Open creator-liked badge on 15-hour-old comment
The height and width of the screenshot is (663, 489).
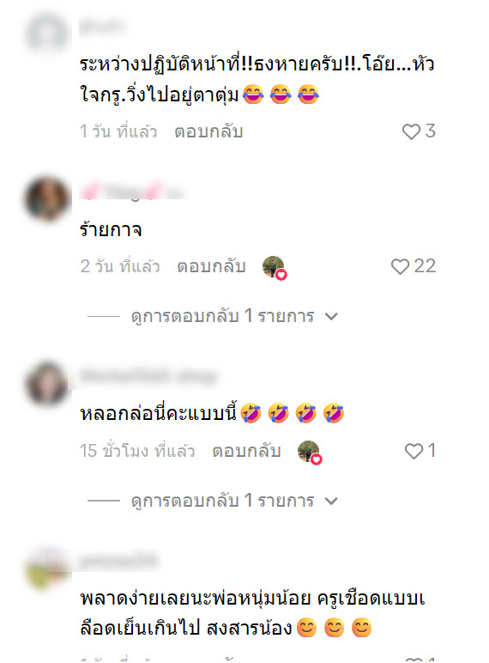(x=310, y=452)
